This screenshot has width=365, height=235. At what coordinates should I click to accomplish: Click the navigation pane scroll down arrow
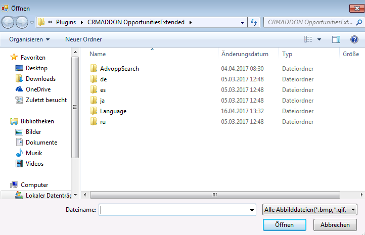click(x=75, y=195)
